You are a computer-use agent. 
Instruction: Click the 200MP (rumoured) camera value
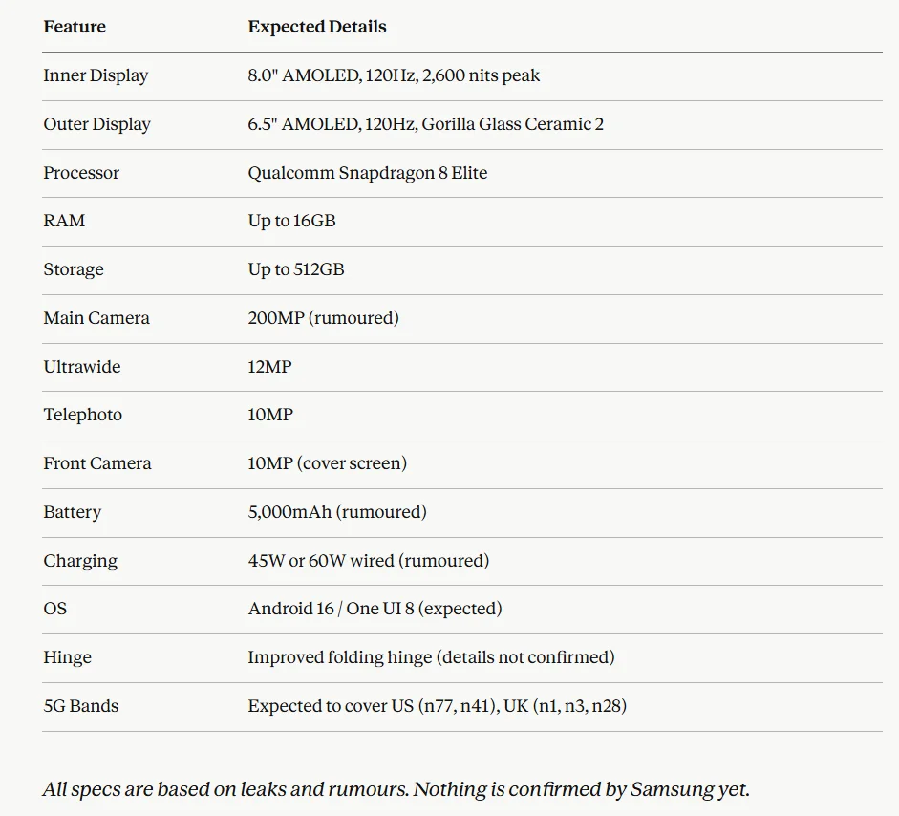(323, 318)
